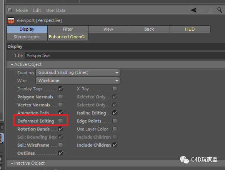This screenshot has height=170, width=225.
Task: Toggle Rotation Bands checkbox
Action: pos(60,129)
